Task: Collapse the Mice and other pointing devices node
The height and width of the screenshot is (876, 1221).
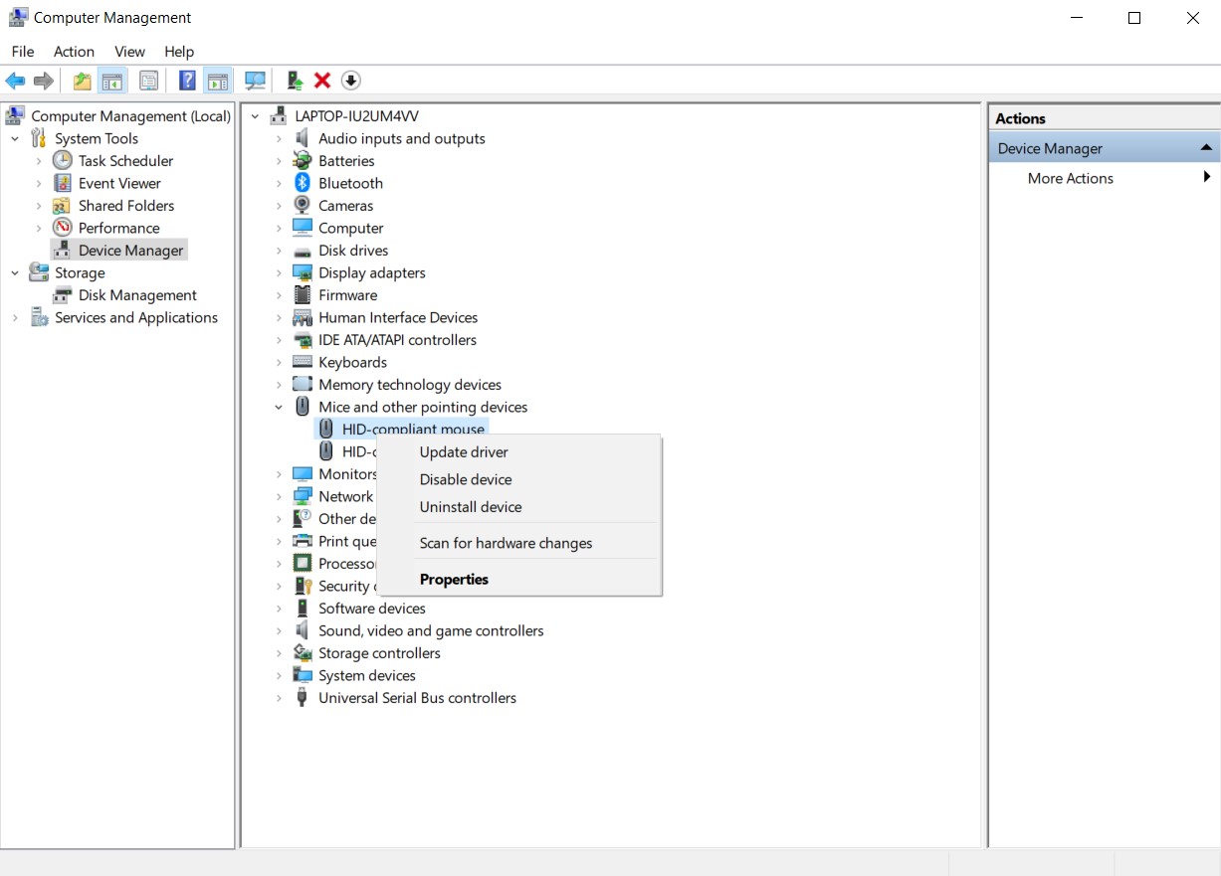Action: [280, 407]
